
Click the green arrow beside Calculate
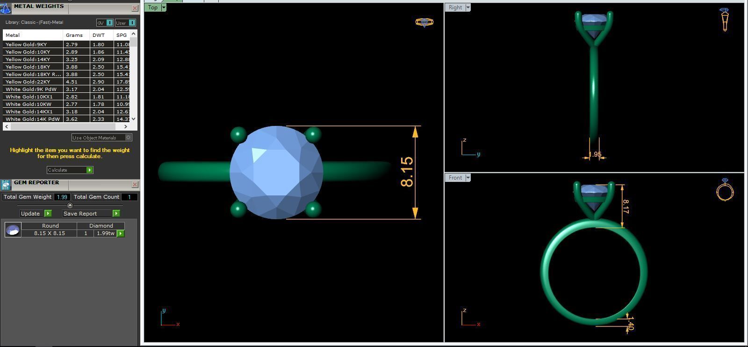tap(90, 170)
